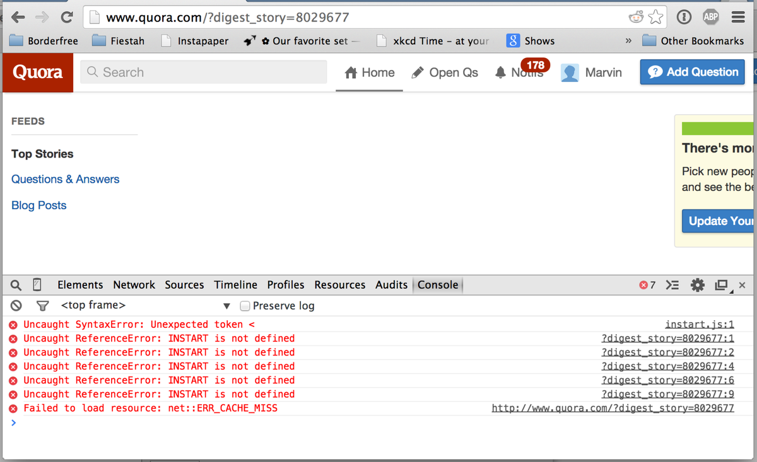Screen dimensions: 757x462
Task: Clear console with the ban icon
Action: 16,306
